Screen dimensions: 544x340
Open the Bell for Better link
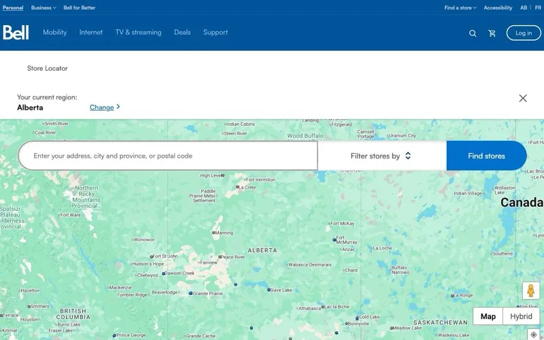(x=80, y=7)
